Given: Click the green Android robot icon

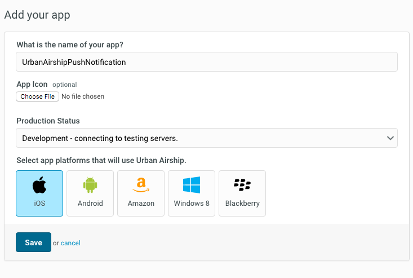Looking at the screenshot, I should (90, 185).
